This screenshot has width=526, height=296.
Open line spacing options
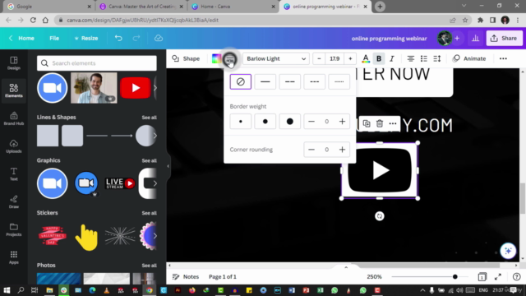436,58
